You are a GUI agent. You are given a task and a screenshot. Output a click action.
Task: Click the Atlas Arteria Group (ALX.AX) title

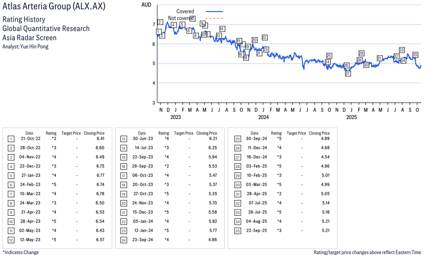click(54, 8)
